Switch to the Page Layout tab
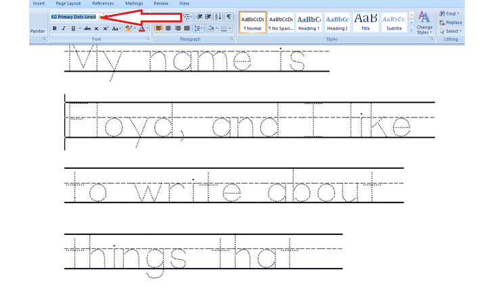This screenshot has width=494, height=297. click(x=68, y=3)
